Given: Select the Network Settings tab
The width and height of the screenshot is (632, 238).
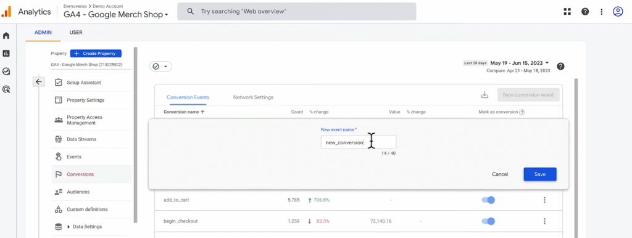Looking at the screenshot, I should (x=253, y=97).
